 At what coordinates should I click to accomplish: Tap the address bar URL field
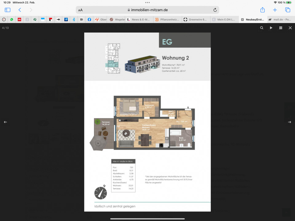147,10
